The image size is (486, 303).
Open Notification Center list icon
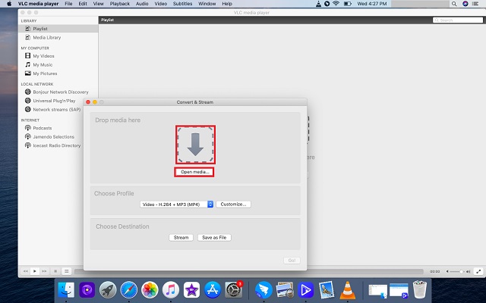click(475, 4)
